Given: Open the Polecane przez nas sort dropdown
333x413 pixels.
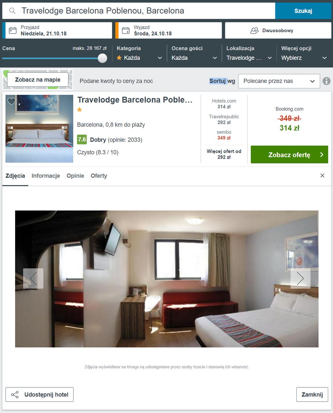Looking at the screenshot, I should (279, 81).
